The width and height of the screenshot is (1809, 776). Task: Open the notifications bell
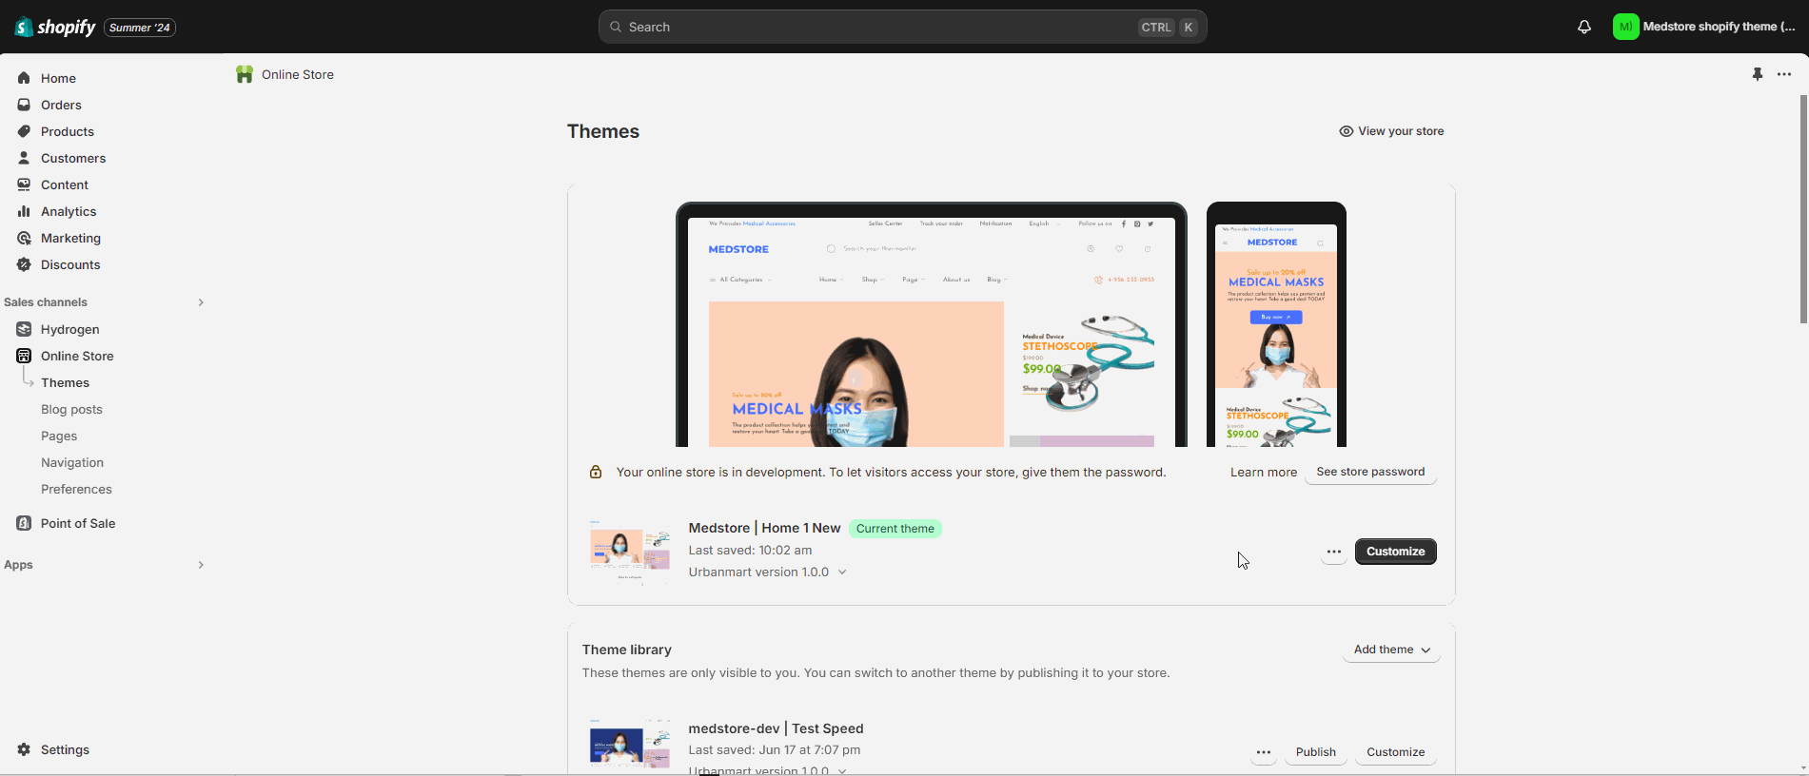click(x=1584, y=27)
